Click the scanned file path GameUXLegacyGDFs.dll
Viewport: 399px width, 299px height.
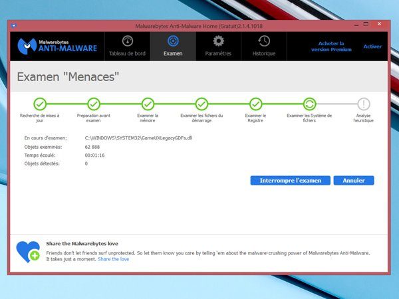[x=138, y=138]
